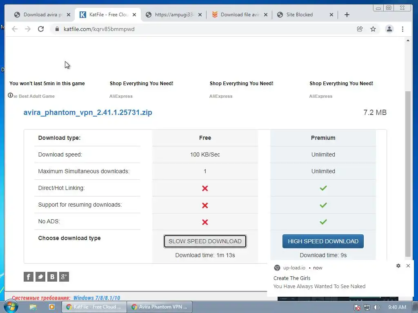This screenshot has width=418, height=313.
Task: Click the address bar URL
Action: click(x=99, y=29)
